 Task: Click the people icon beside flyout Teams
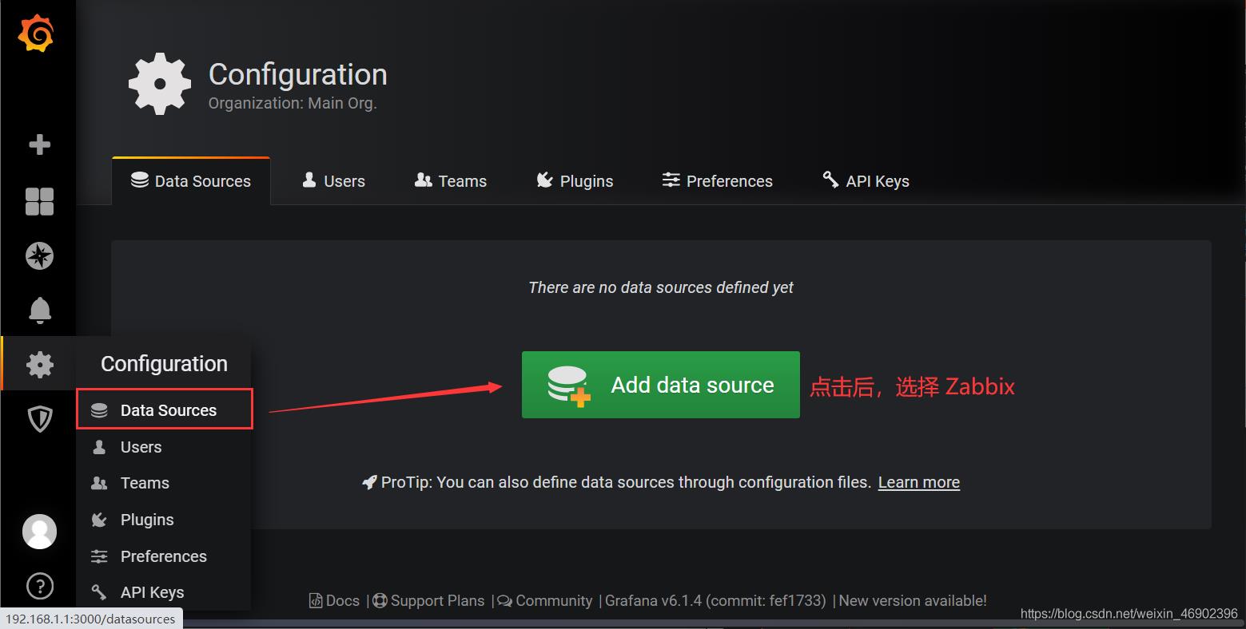tap(99, 483)
